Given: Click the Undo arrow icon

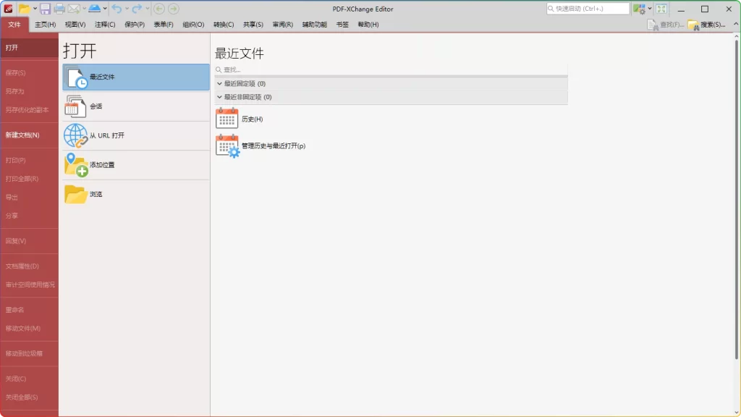Looking at the screenshot, I should [x=115, y=9].
